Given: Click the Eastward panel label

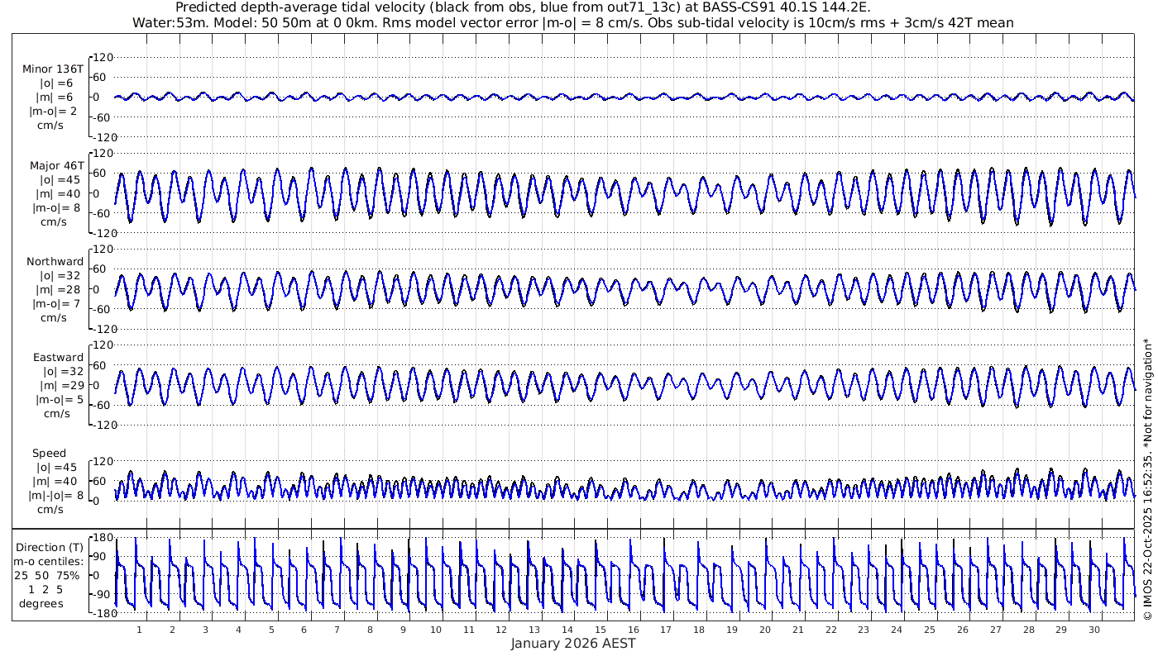Looking at the screenshot, I should 58,358.
